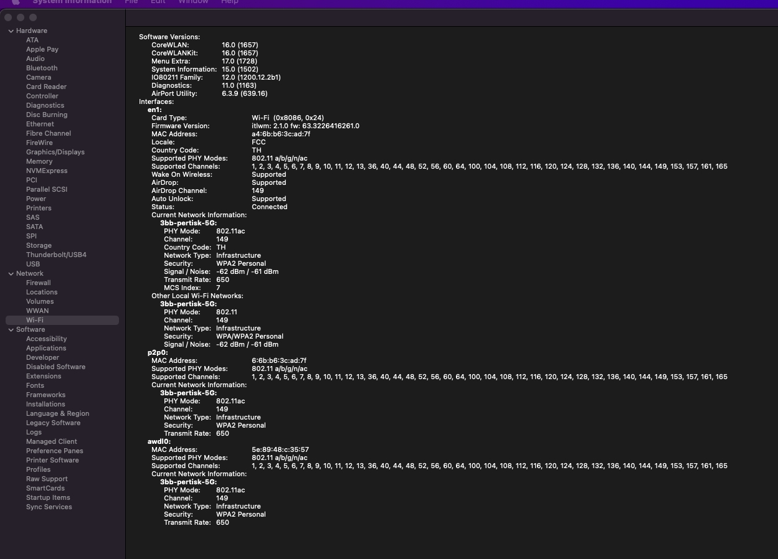Select Accessibility under Software
778x559 pixels.
pos(46,339)
